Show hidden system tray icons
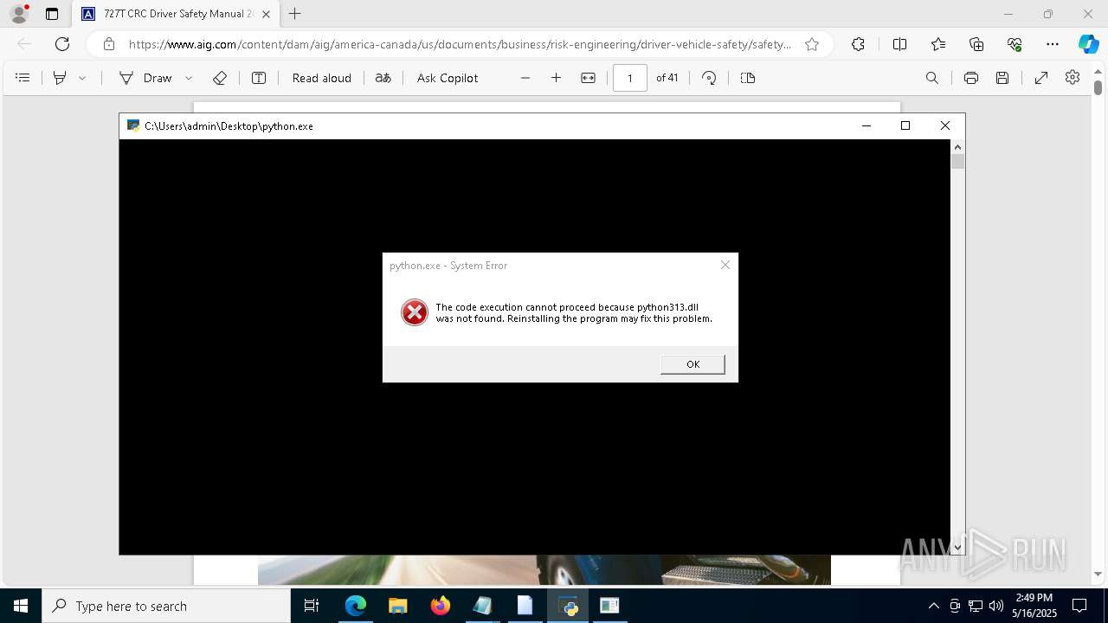 pos(933,606)
